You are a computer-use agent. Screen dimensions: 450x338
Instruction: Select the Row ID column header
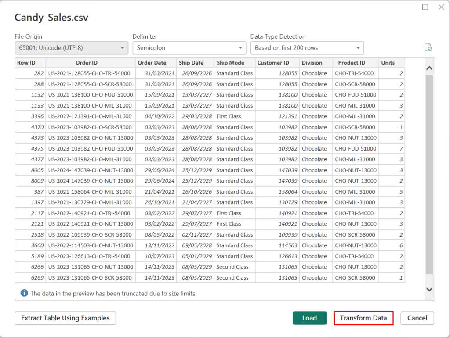[x=30, y=62]
